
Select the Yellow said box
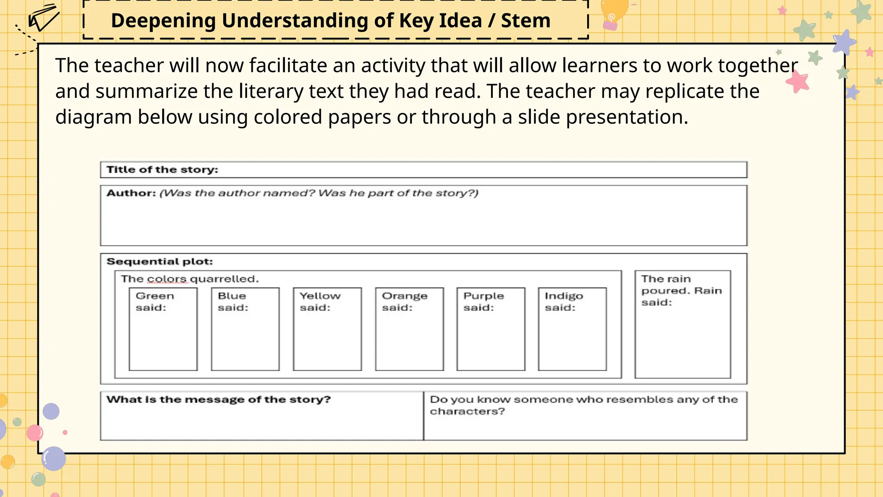point(327,329)
